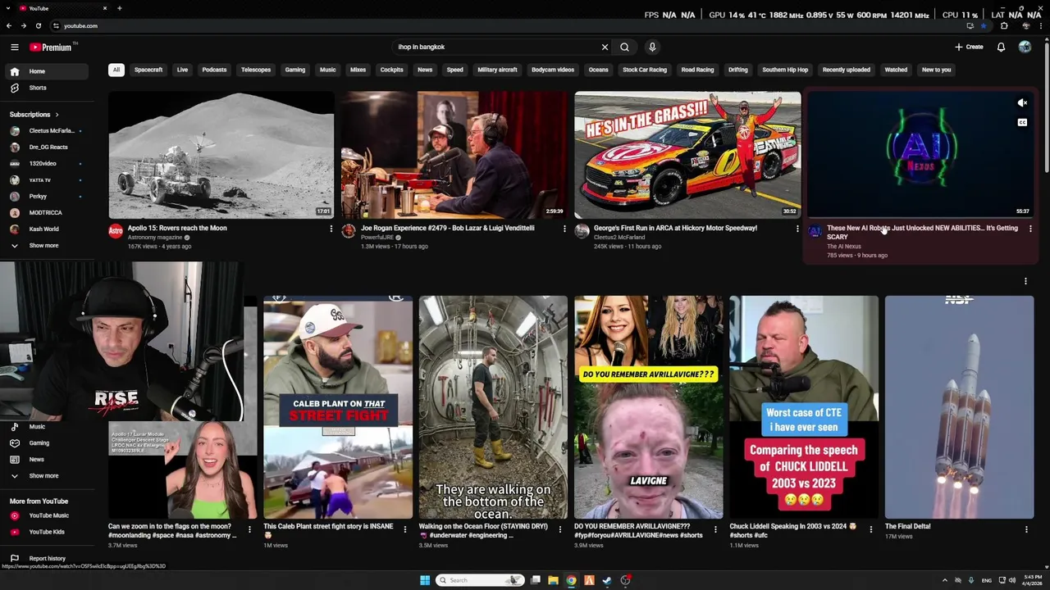
Task: Select the Home sidebar item
Action: (45, 71)
